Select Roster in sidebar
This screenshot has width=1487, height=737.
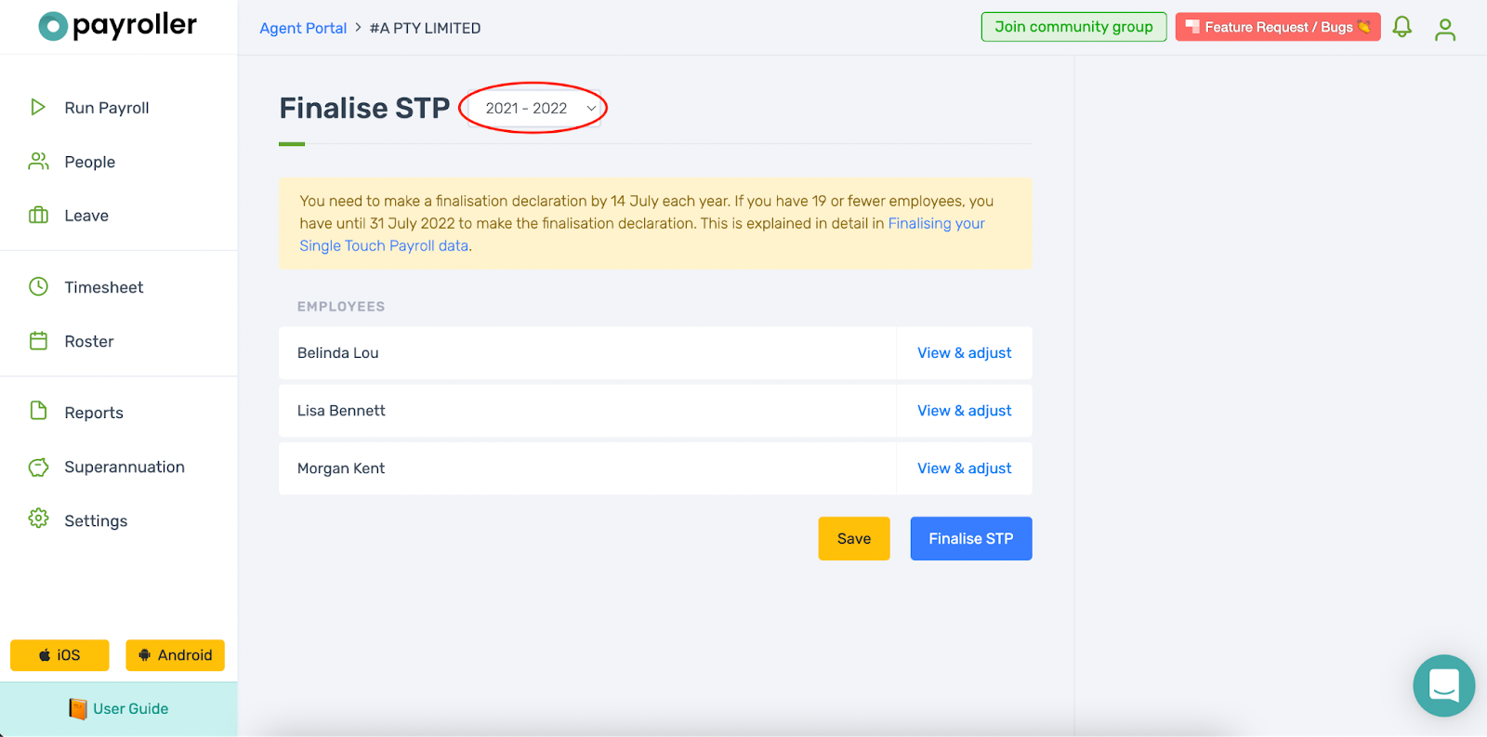pyautogui.click(x=89, y=341)
